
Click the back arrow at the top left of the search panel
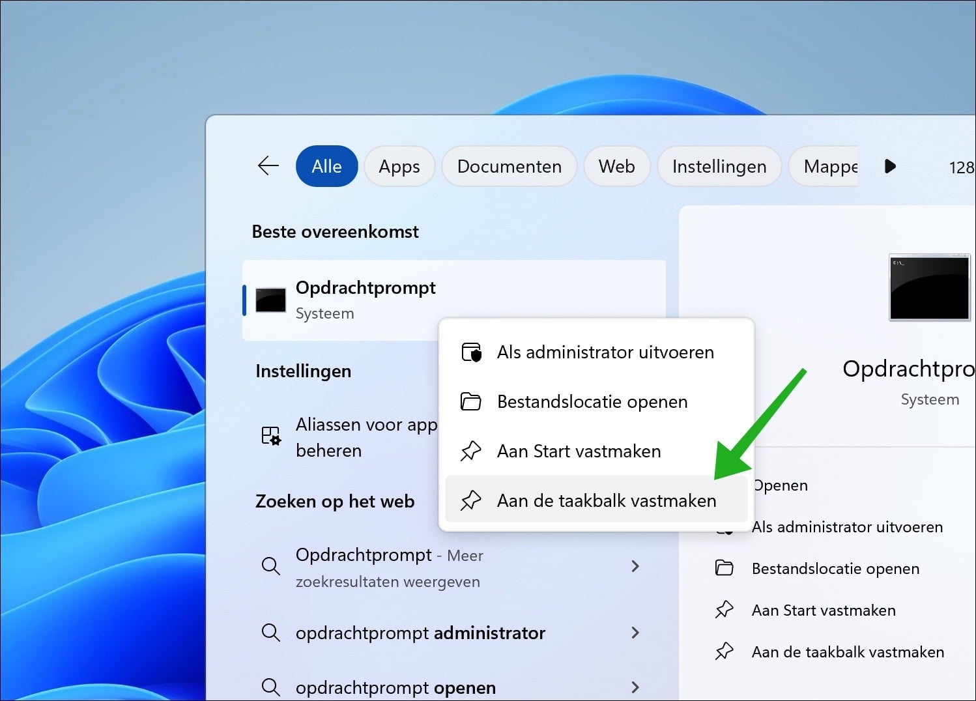coord(268,166)
